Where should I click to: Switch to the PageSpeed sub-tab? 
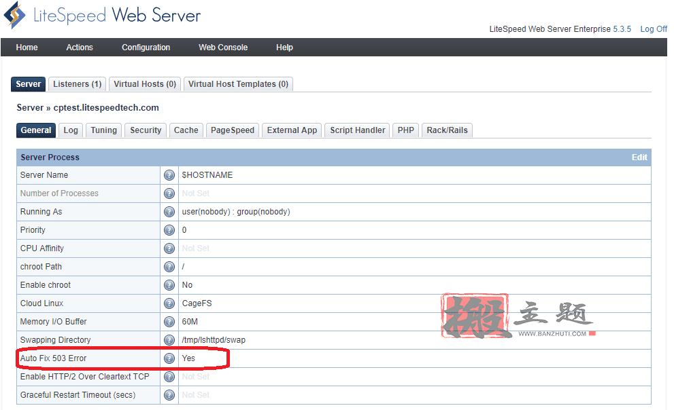[233, 130]
